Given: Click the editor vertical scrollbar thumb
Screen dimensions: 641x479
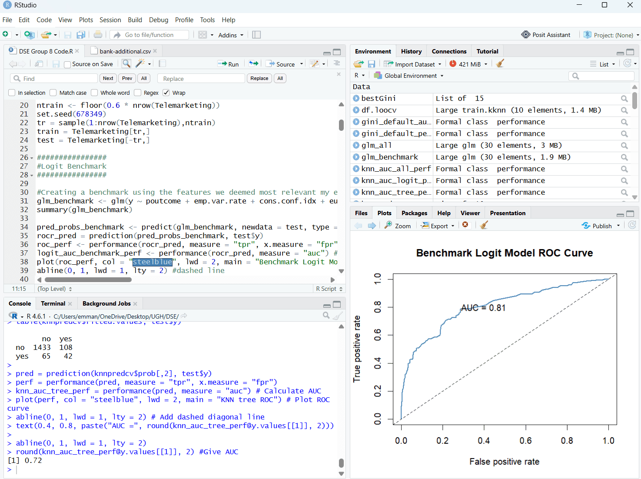Looking at the screenshot, I should pos(342,125).
